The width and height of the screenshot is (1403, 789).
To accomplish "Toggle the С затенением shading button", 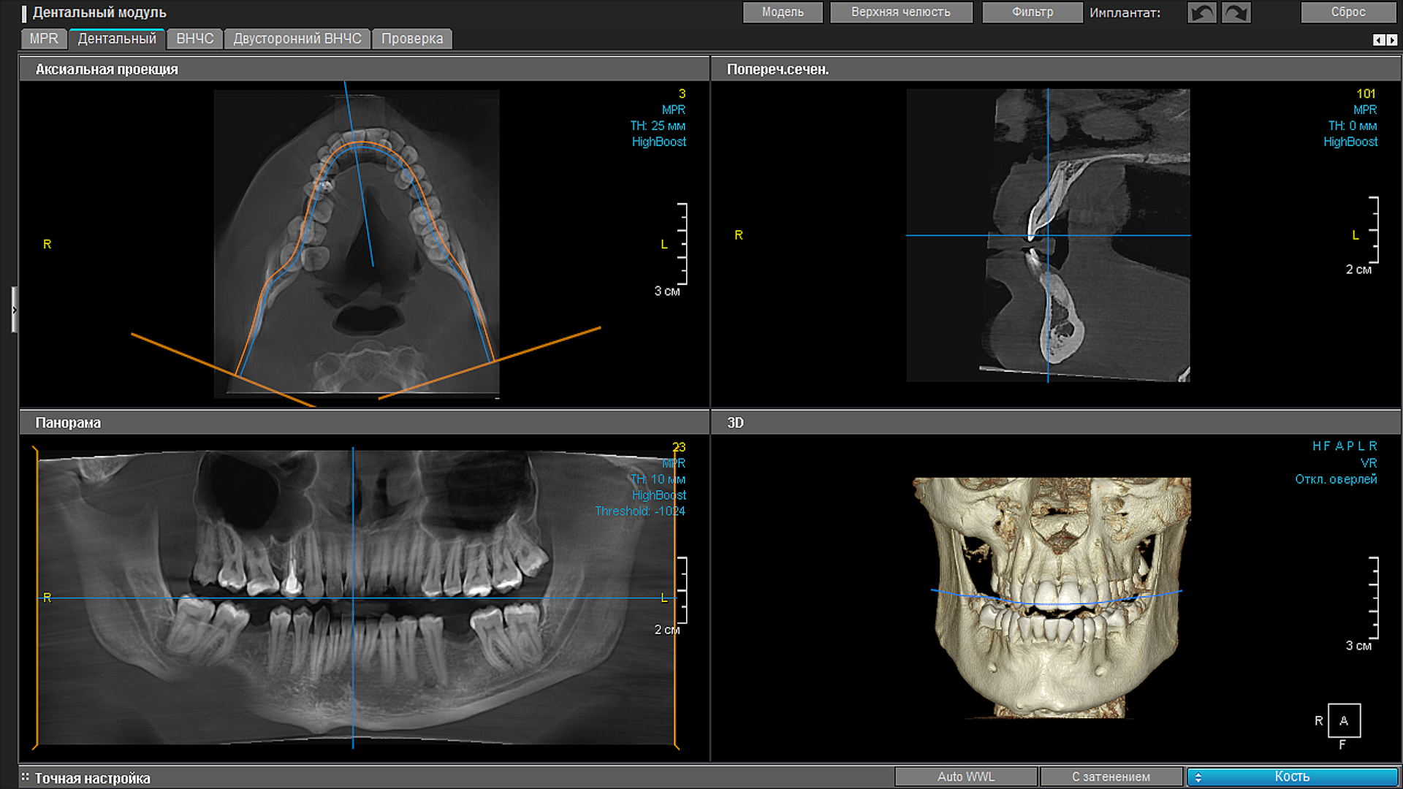I will (1111, 777).
